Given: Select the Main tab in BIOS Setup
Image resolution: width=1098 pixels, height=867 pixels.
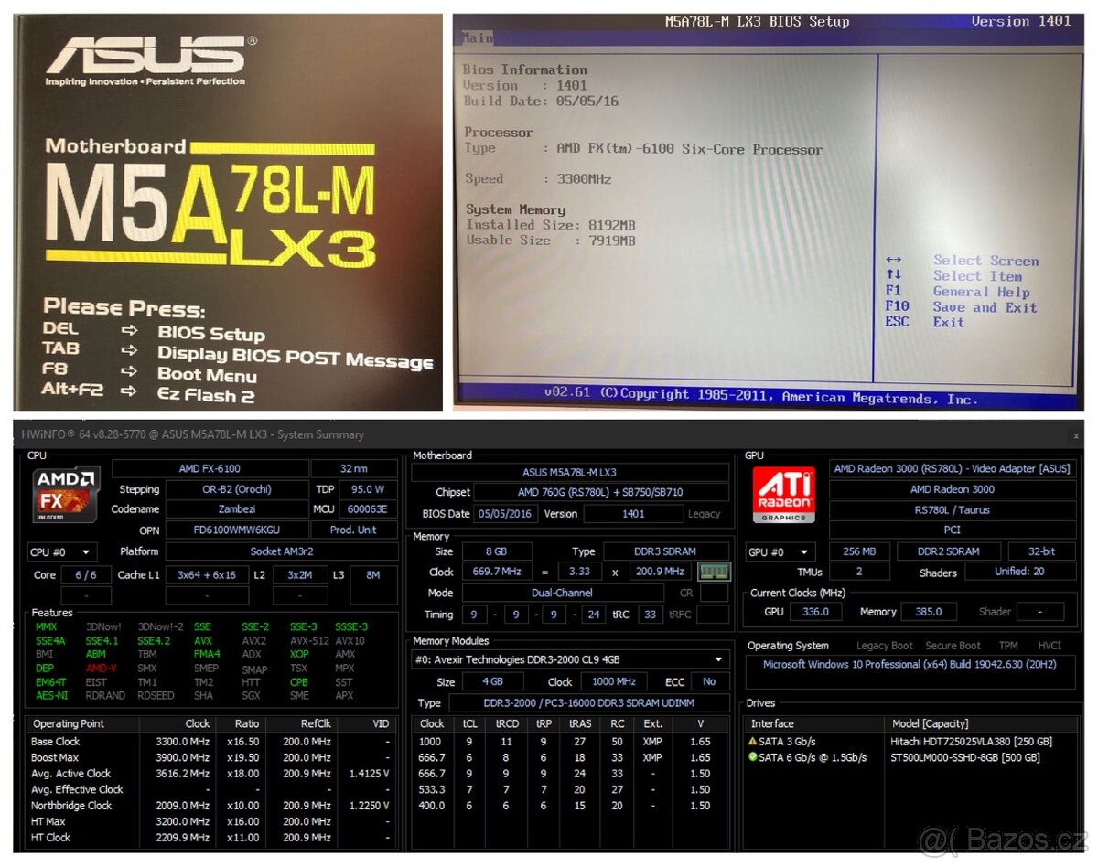Looking at the screenshot, I should [x=479, y=38].
